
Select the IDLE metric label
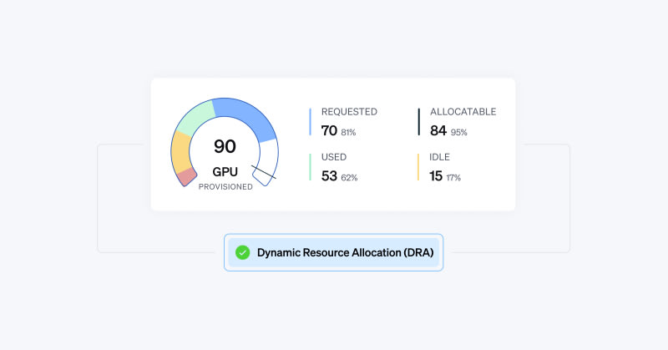[440, 157]
